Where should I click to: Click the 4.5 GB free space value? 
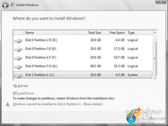pos(120,75)
